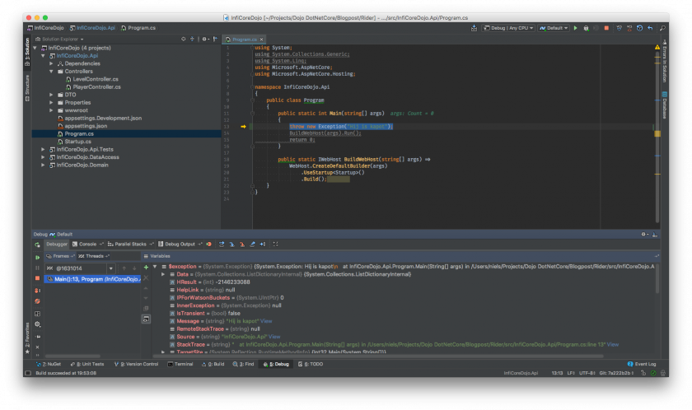This screenshot has height=410, width=692.
Task: Click the Step Into icon in debug toolbar
Action: pyautogui.click(x=231, y=245)
